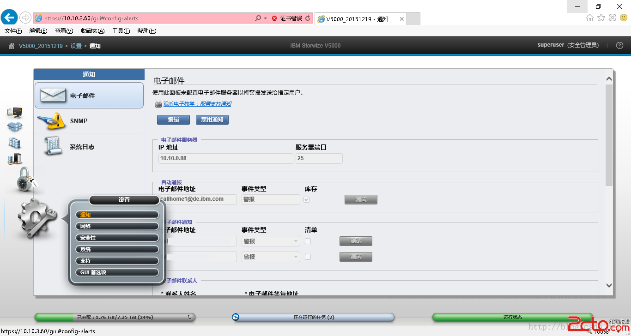Screen dimensions: 631x336
Task: Select the 系统日志 panel tab
Action: (x=89, y=146)
